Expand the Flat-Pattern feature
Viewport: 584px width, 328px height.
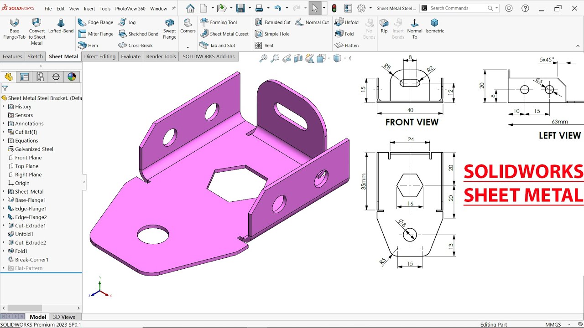click(x=4, y=268)
